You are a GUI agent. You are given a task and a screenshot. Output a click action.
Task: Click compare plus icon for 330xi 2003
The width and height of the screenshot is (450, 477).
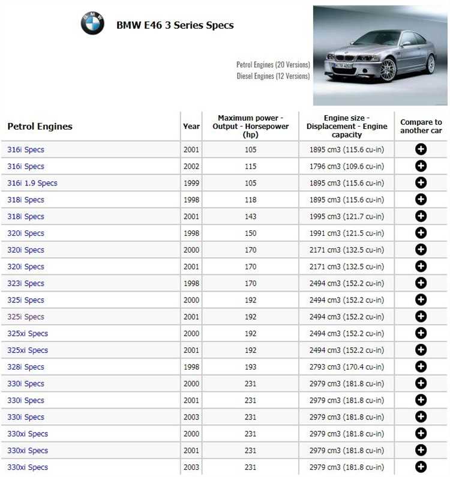tap(421, 467)
